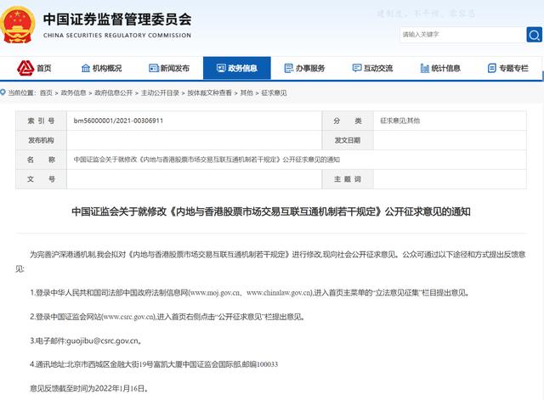The image size is (544, 400).
Task: Click the red CSRC logo icon beside 首页
Action: (x=25, y=68)
